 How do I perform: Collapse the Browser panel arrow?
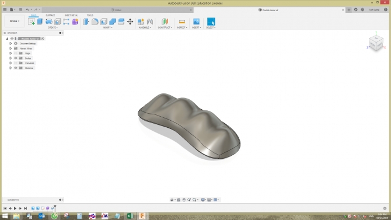coord(5,33)
